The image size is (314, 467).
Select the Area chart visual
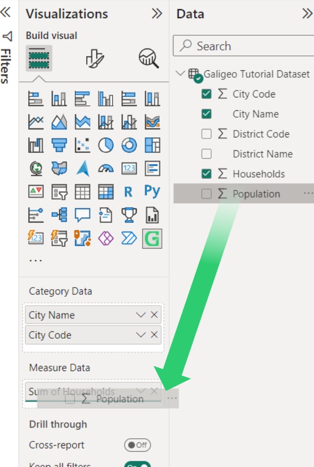point(59,122)
